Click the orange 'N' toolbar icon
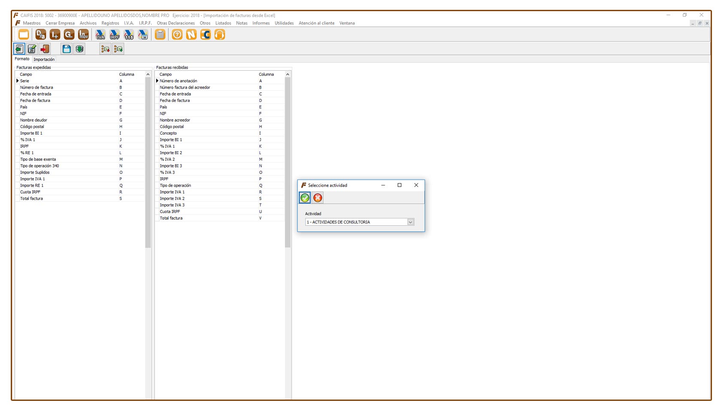Screen dimensions: 721x412 tap(191, 35)
